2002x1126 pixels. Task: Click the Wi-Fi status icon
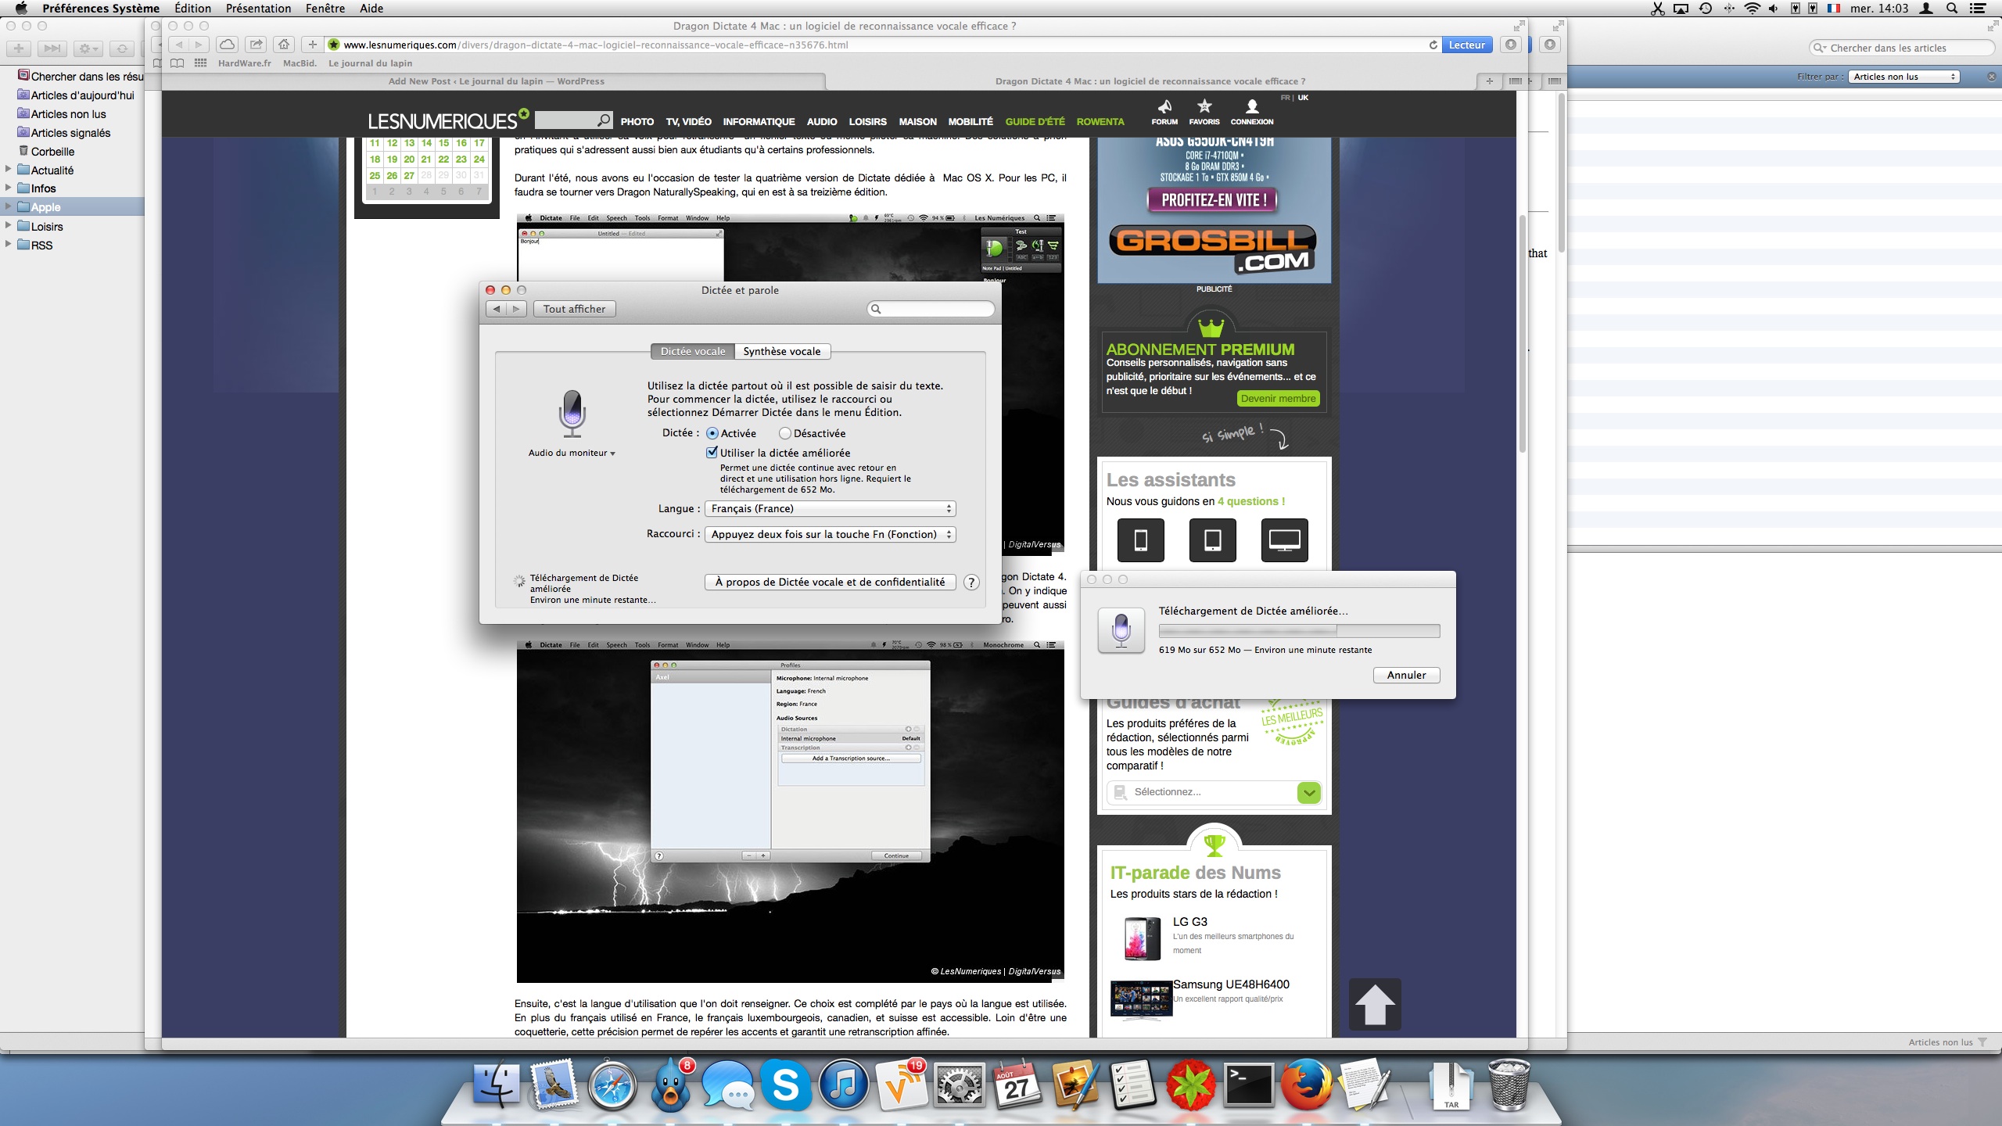pyautogui.click(x=1753, y=9)
